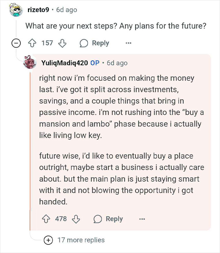This screenshot has width=220, height=253.
Task: Expand the 17 more replies
Action: [x=81, y=240]
